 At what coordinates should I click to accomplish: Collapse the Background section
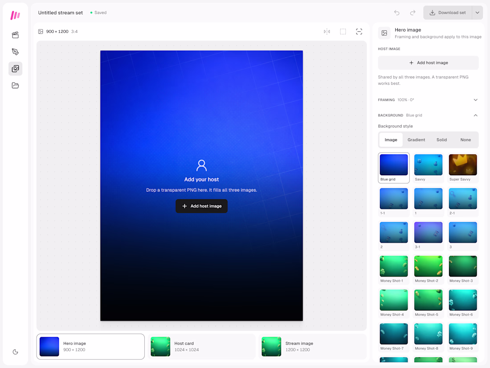tap(428, 115)
